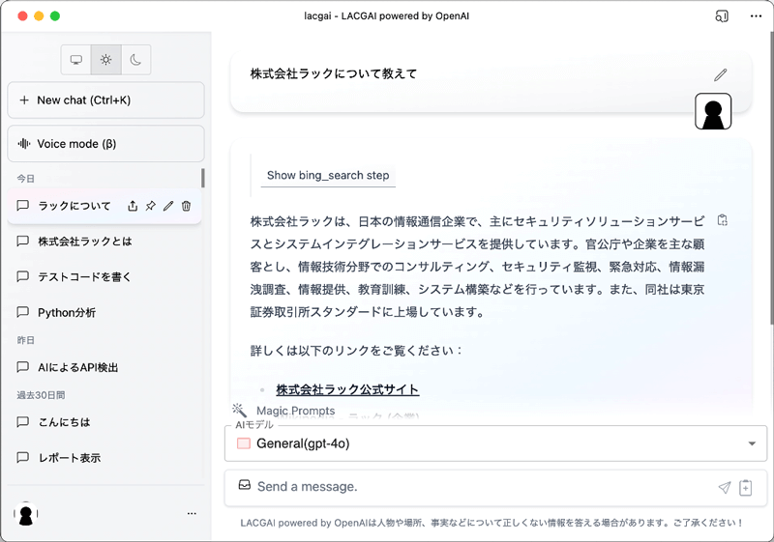
Task: Rename the ラックについて chat
Action: [168, 206]
